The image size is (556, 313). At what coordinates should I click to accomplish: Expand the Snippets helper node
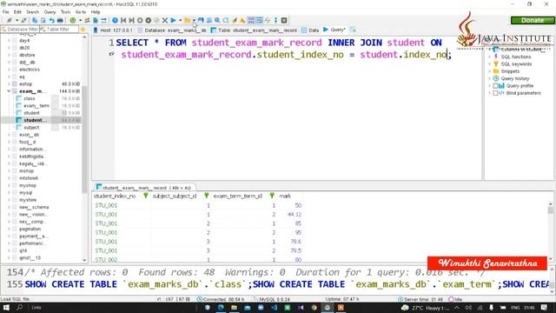click(x=490, y=71)
